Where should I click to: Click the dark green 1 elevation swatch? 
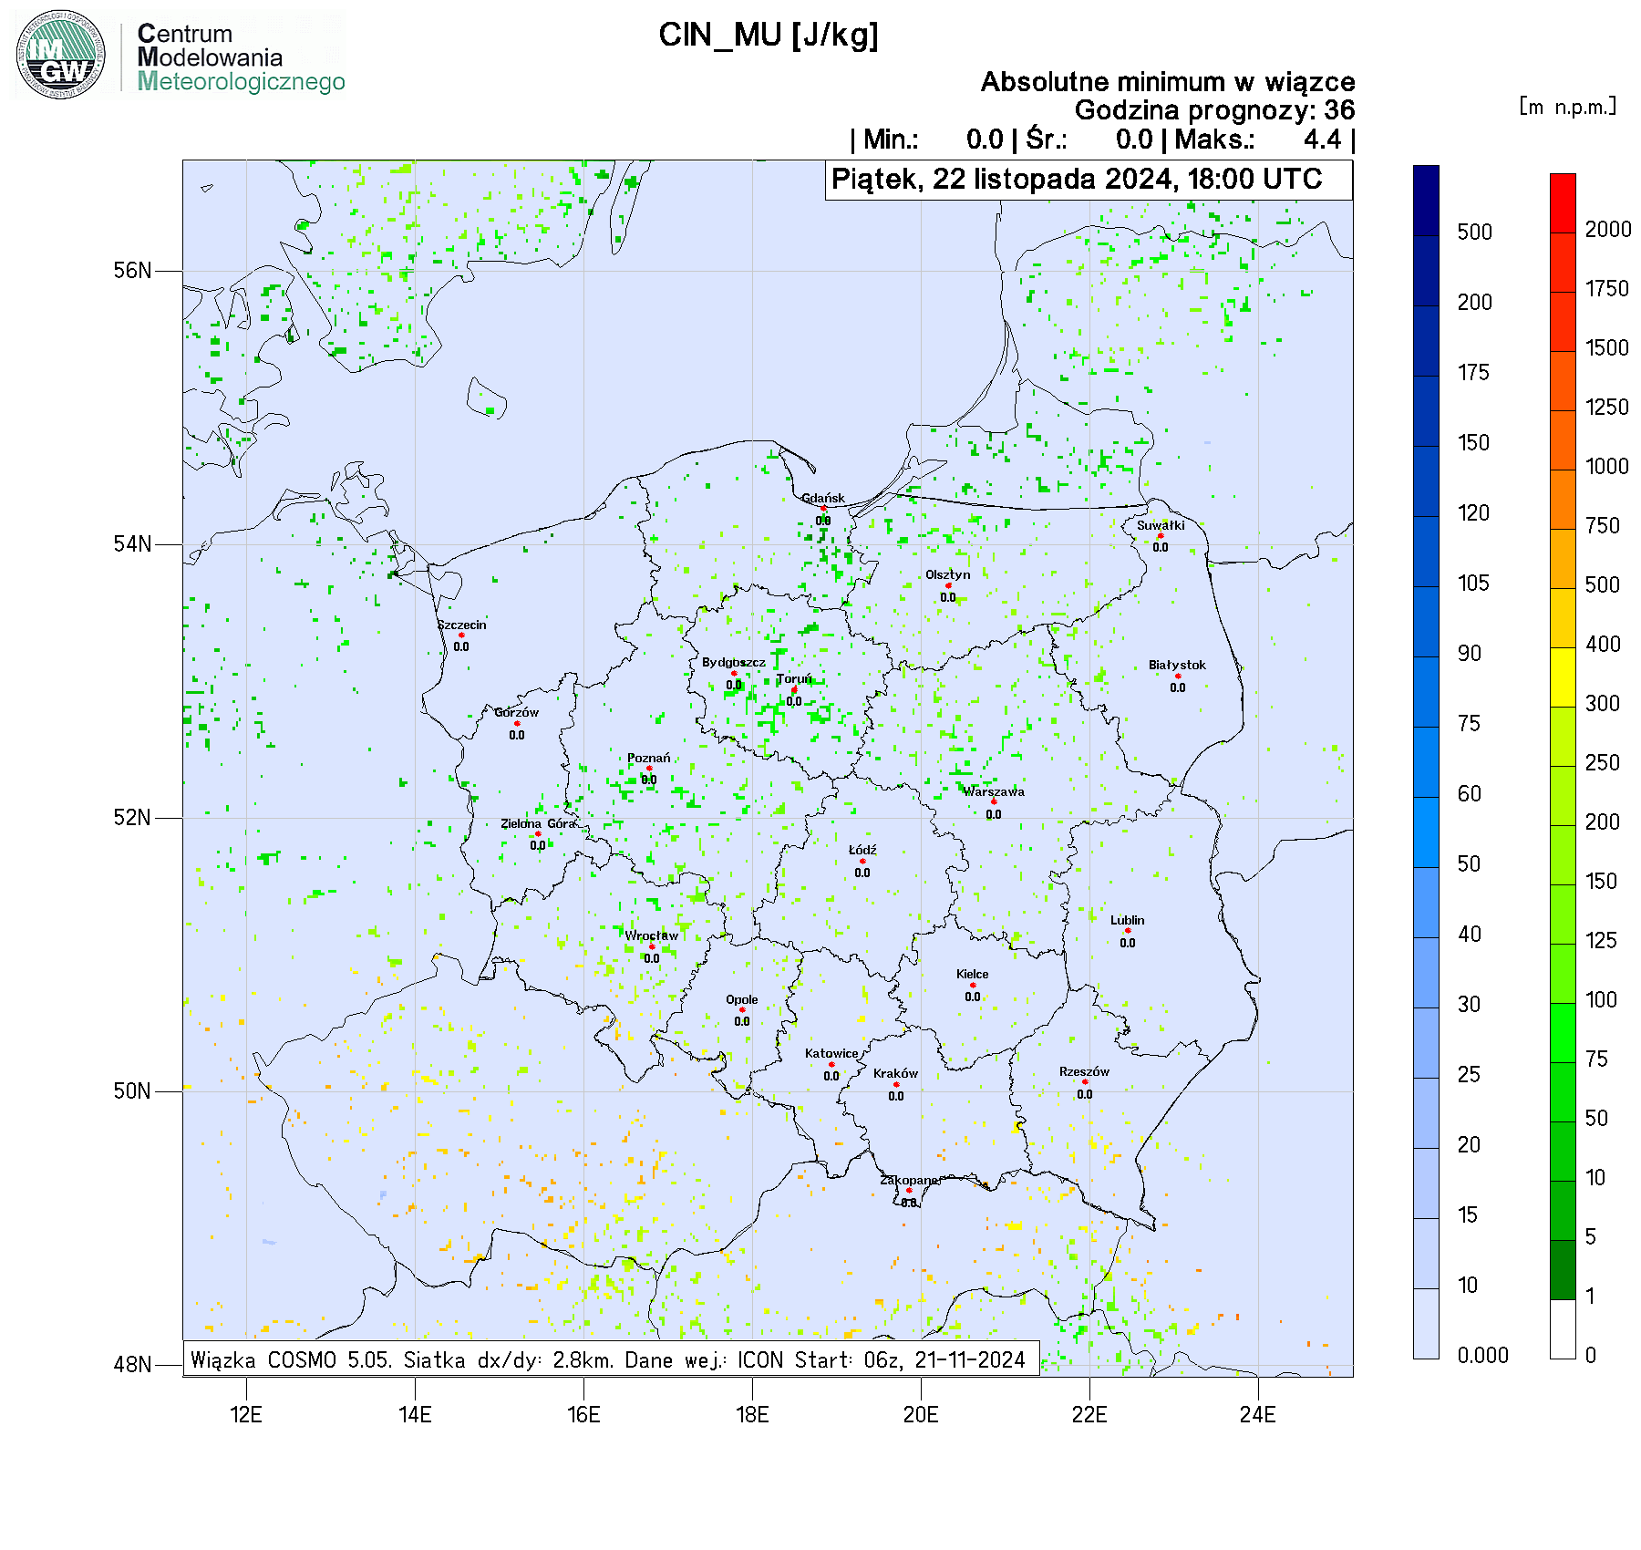point(1563,1270)
